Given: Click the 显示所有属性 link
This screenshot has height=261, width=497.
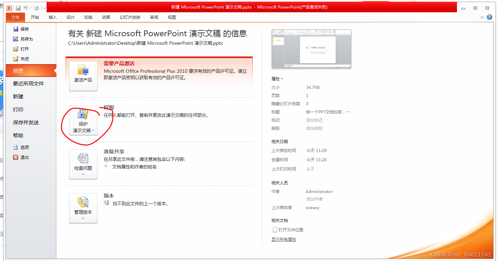Looking at the screenshot, I should pyautogui.click(x=284, y=239).
